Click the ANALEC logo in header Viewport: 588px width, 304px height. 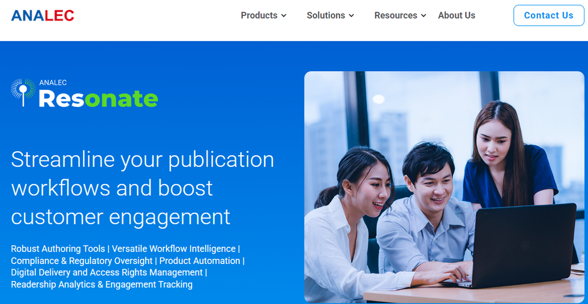(43, 15)
